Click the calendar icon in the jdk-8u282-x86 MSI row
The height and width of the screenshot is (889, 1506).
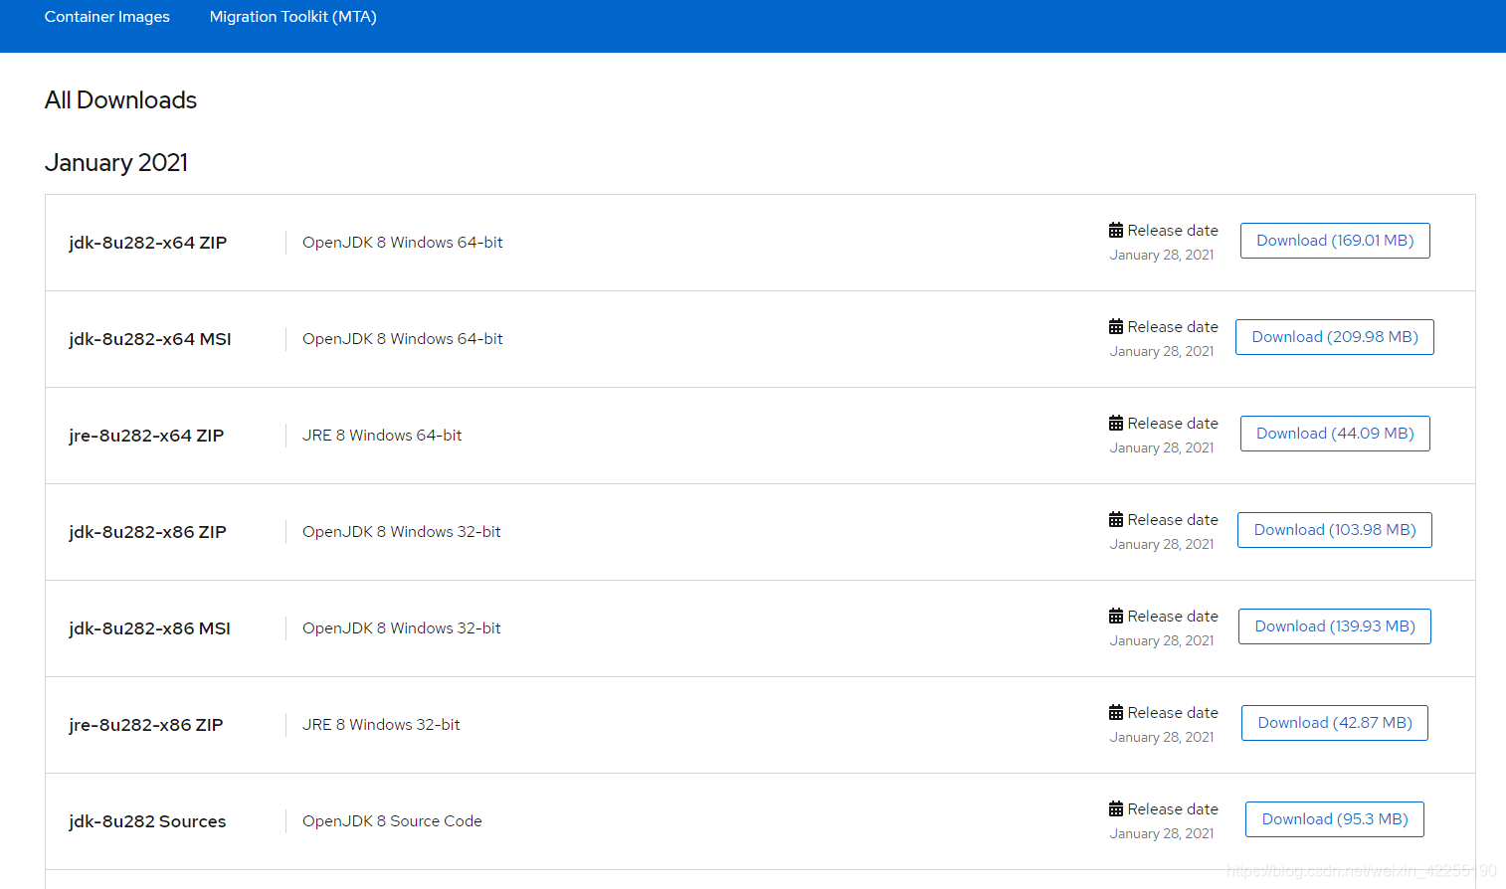tap(1114, 616)
